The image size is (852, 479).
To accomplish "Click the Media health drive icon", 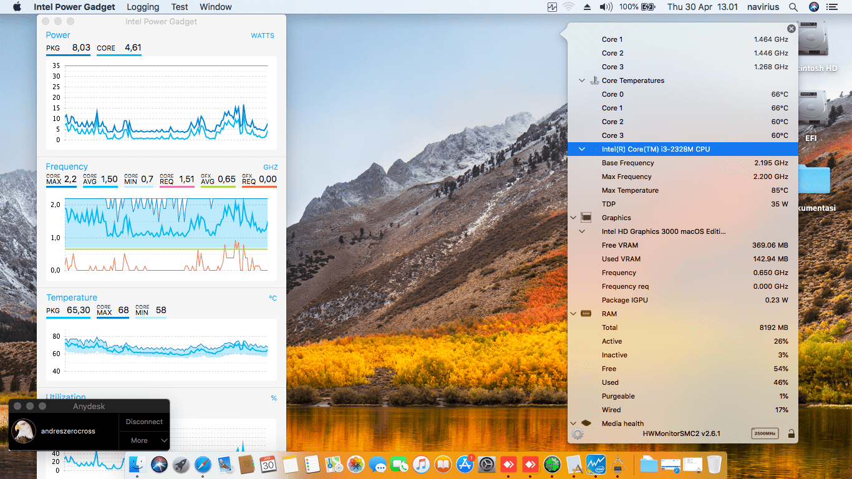I will [586, 423].
